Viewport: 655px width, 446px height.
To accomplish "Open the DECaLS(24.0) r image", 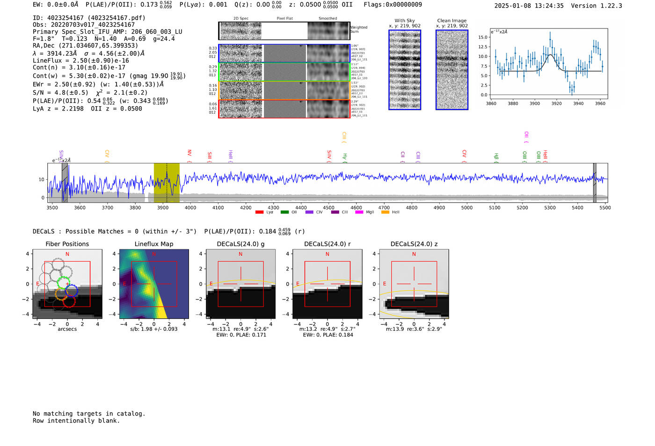I will (x=327, y=284).
